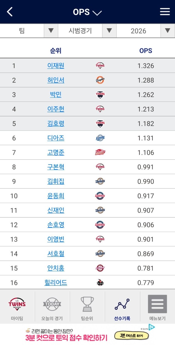
Task: Open the 팀 filter dropdown
Action: tap(51, 31)
